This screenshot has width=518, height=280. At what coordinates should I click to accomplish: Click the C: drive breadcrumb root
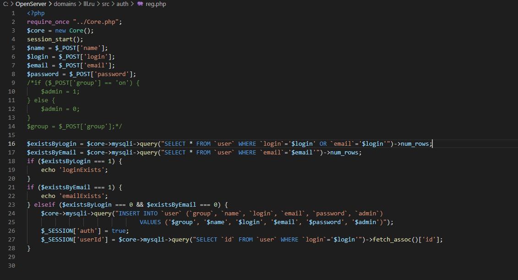coord(5,4)
